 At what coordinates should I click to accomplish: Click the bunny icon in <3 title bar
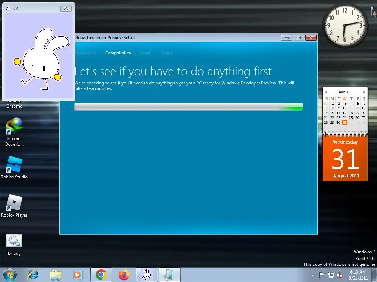point(8,9)
